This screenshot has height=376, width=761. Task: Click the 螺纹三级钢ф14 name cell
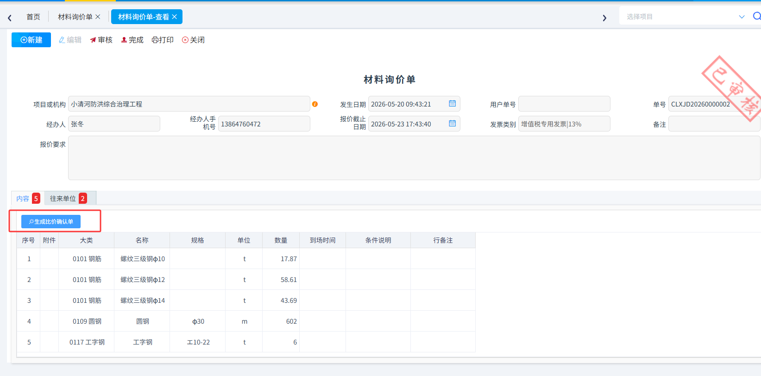(x=142, y=301)
